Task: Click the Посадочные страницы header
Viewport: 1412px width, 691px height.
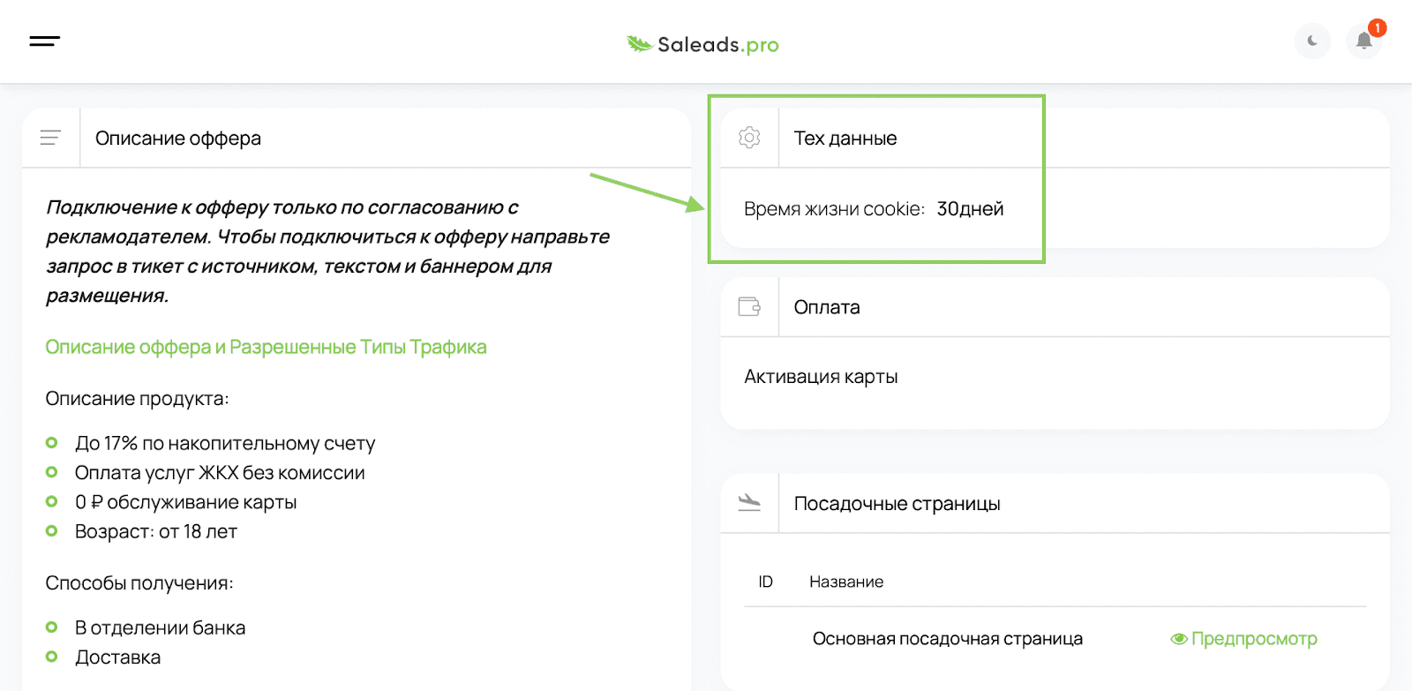Action: [897, 503]
